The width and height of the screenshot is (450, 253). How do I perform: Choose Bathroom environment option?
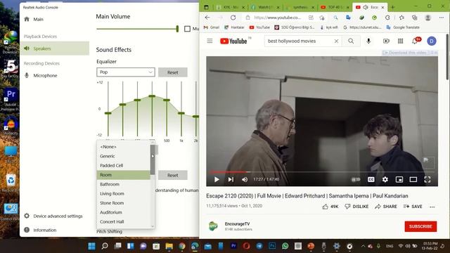tap(124, 184)
